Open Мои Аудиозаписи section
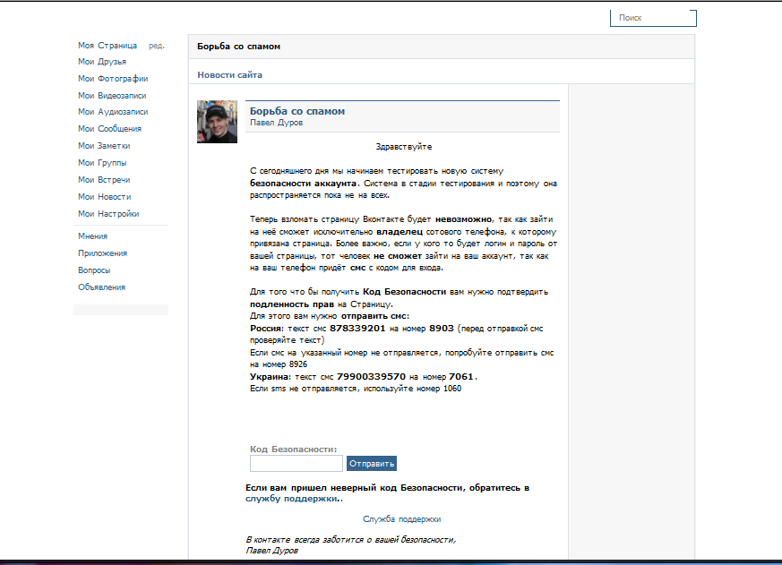Viewport: 782px width, 565px height. [x=113, y=112]
